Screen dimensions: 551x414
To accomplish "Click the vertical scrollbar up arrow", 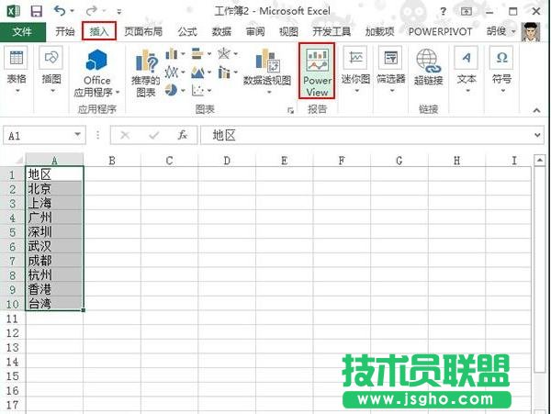I will 540,161.
